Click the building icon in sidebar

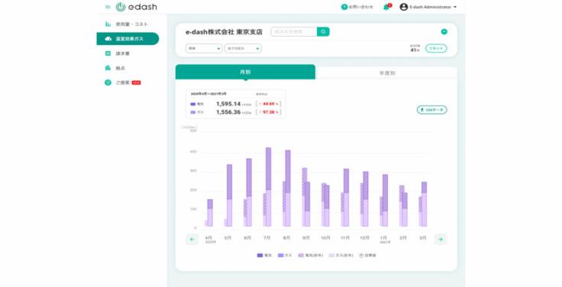point(108,68)
